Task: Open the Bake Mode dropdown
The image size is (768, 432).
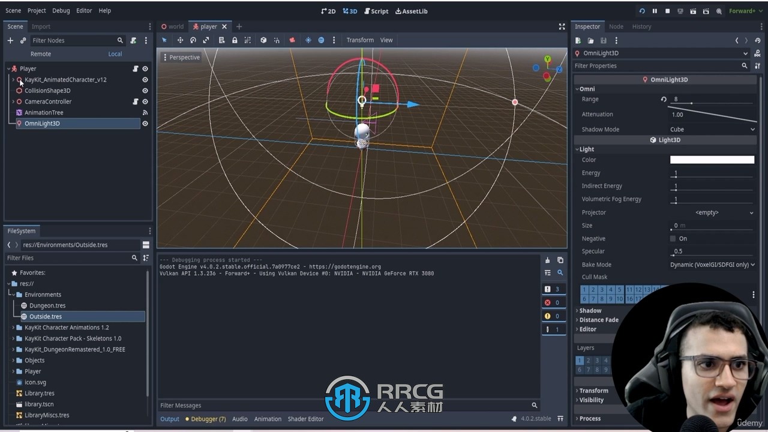Action: [712, 265]
